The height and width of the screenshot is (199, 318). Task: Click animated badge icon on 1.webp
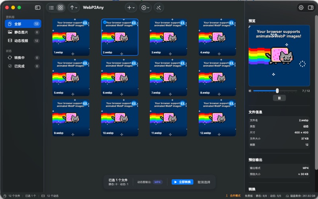pos(85,23)
